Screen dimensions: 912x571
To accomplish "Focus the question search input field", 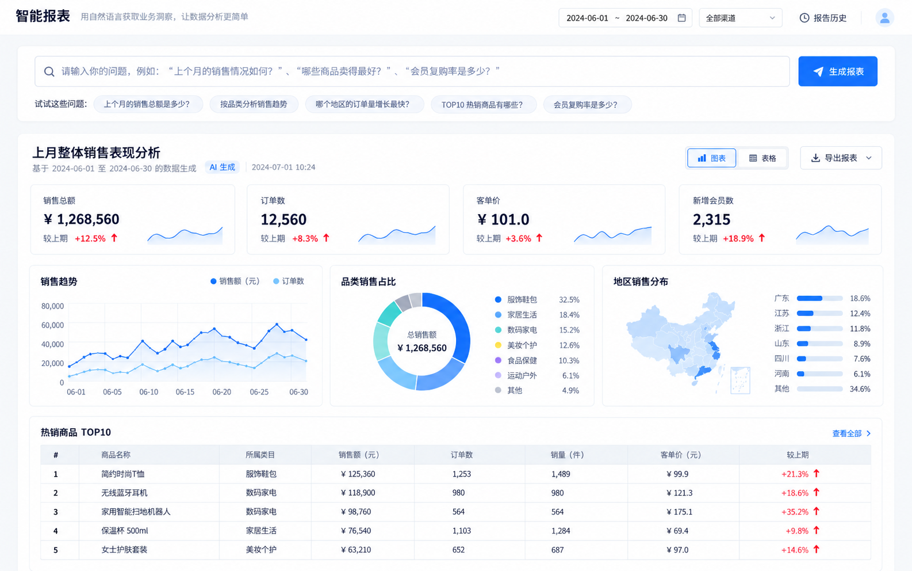I will pos(412,71).
